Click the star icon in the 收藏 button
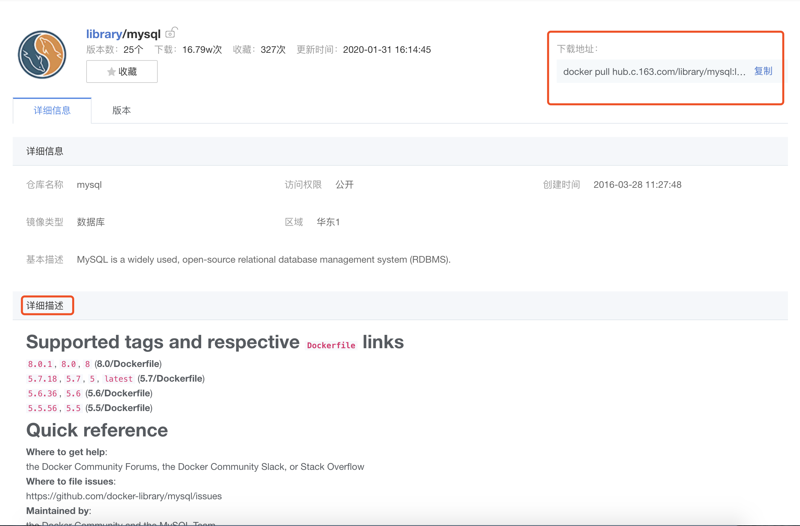This screenshot has height=526, width=800. 111,72
